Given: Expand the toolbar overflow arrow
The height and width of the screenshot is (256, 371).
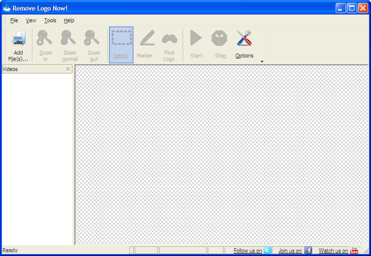Looking at the screenshot, I should (262, 61).
